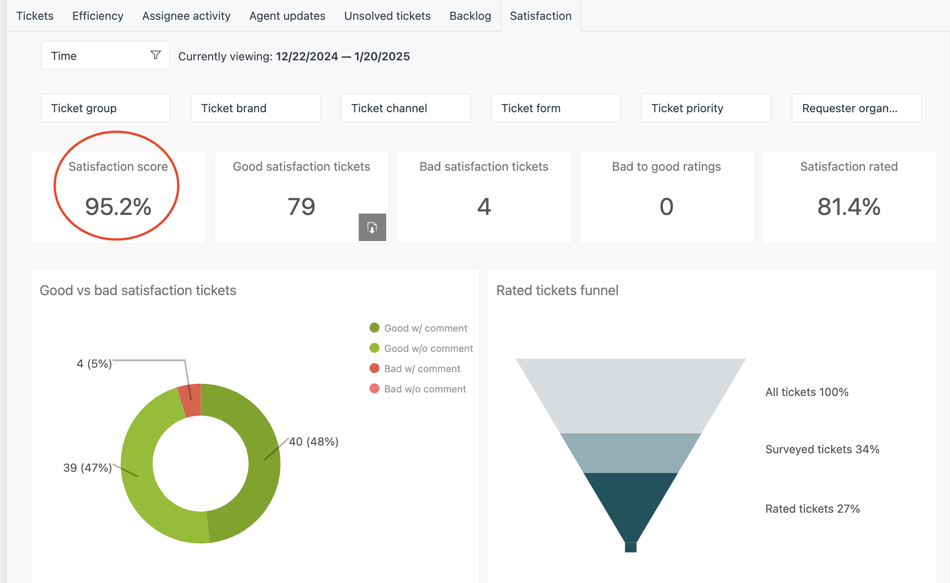Toggle Bad w/ comment legend dot

(375, 368)
